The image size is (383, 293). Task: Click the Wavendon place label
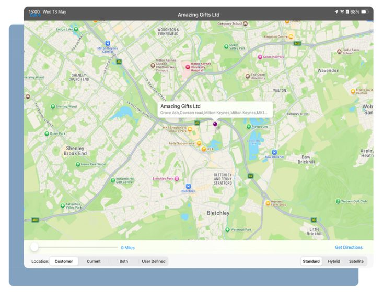click(328, 71)
